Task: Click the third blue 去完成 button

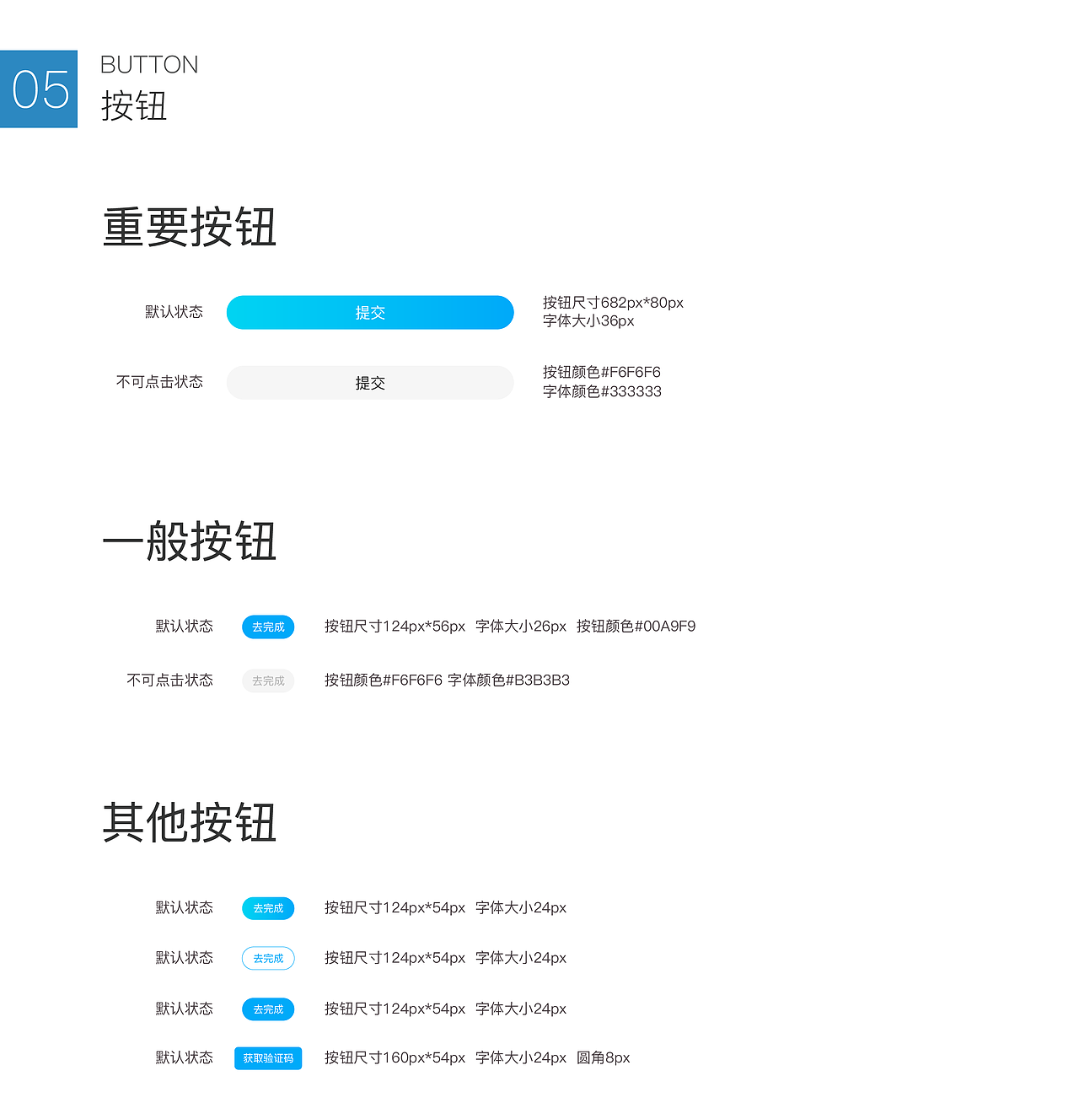Action: [x=268, y=1009]
